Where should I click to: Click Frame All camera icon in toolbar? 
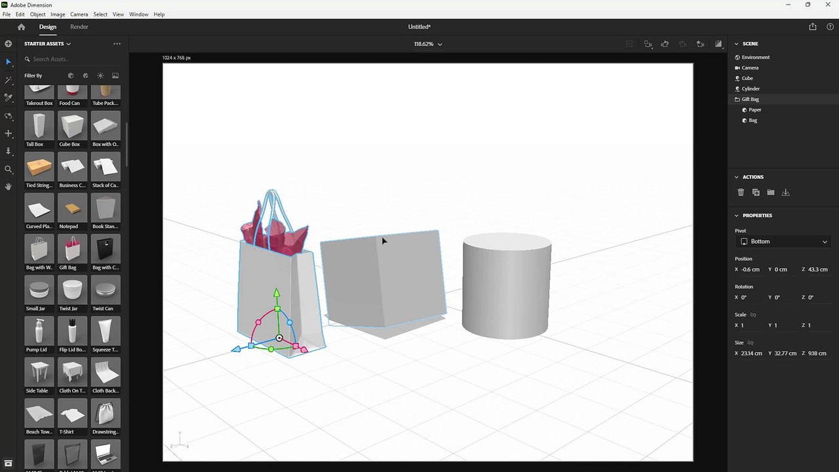click(648, 44)
